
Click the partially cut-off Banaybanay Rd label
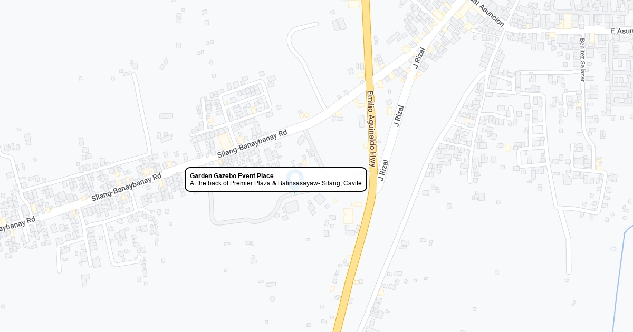click(x=17, y=224)
